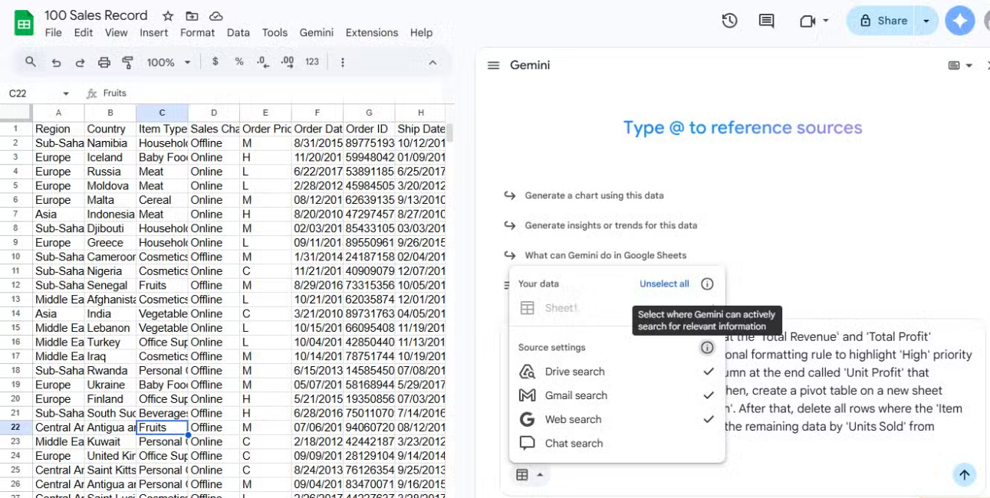
Task: Print the spreadsheet
Action: pos(104,62)
